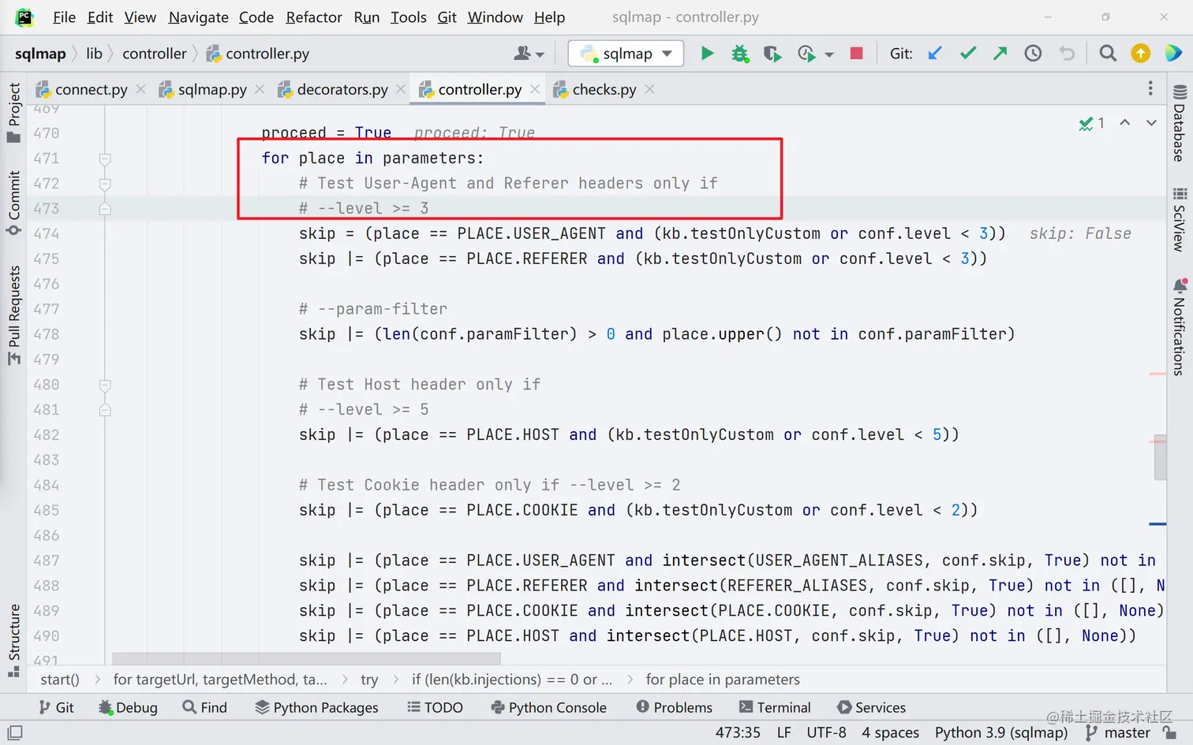Screen dimensions: 1193x745
Task: Toggle read-only lock icon in status bar
Action: [1170, 732]
